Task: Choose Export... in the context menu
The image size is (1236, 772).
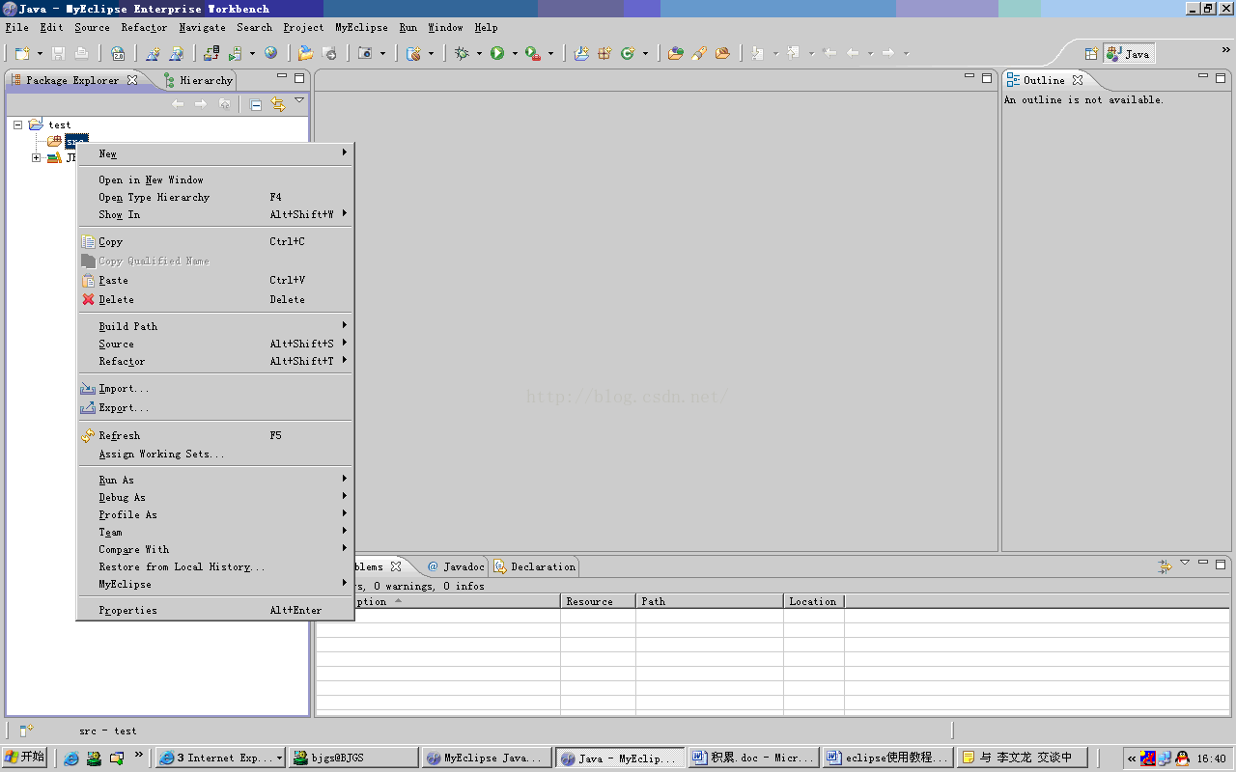Action: click(215, 407)
